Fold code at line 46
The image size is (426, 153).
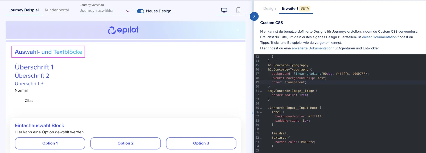[261, 70]
